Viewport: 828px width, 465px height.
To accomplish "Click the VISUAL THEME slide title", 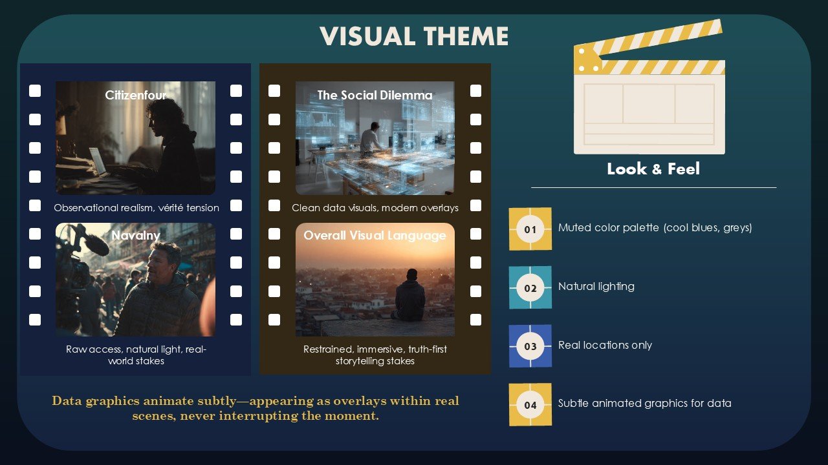I will coord(414,36).
